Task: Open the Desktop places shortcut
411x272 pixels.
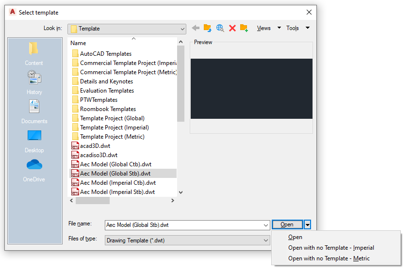Action: pyautogui.click(x=34, y=142)
